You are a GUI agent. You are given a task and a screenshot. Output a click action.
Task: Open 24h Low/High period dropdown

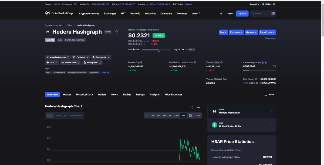coord(191,50)
